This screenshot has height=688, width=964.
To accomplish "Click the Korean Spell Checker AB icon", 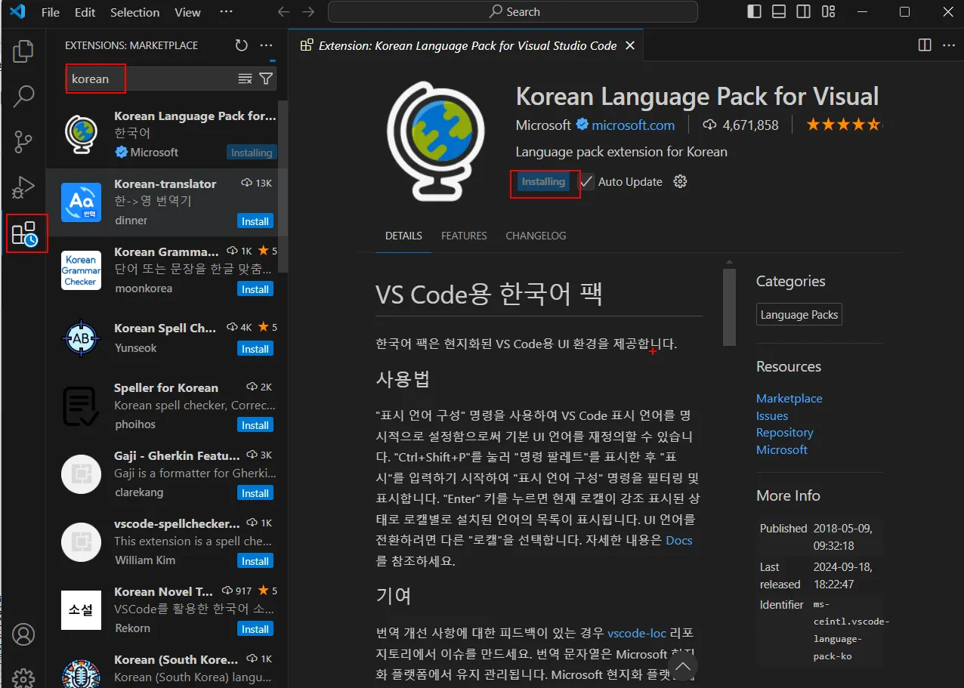I will (x=81, y=338).
